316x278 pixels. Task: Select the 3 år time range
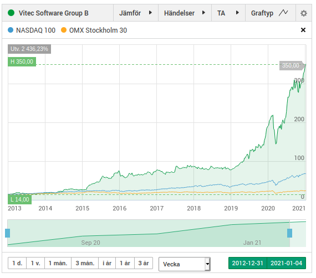tap(144, 263)
